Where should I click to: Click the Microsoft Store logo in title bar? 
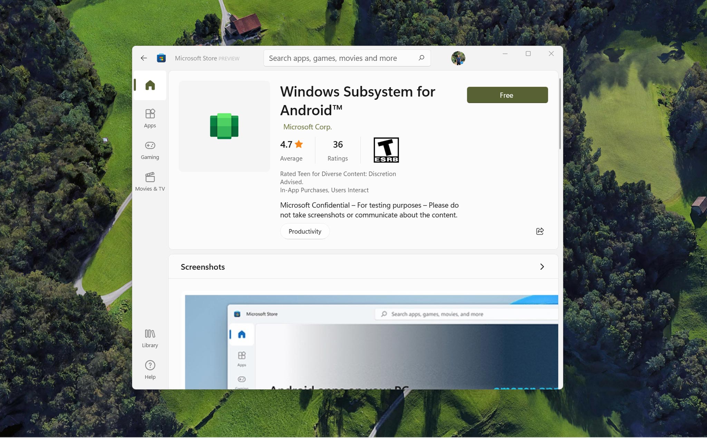(x=161, y=58)
